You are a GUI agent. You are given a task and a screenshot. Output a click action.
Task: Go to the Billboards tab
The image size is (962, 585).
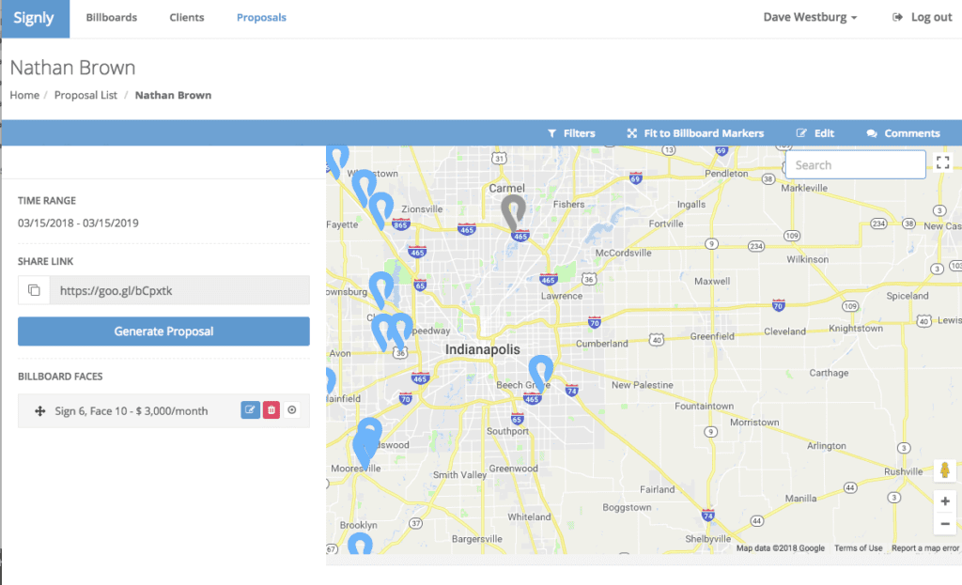[x=111, y=18]
